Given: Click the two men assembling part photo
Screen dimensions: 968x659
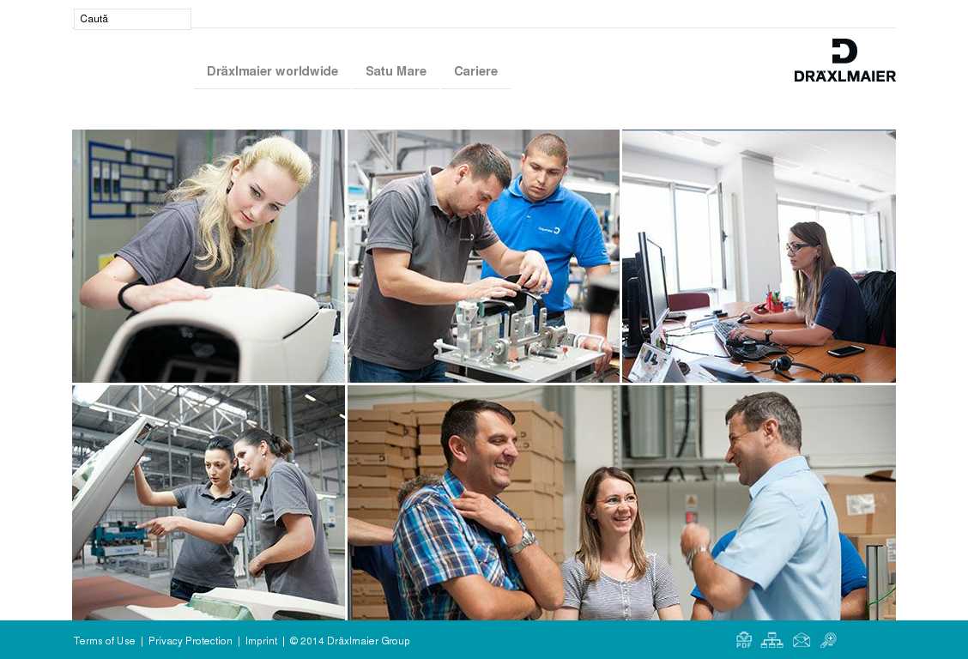Looking at the screenshot, I should click(483, 256).
